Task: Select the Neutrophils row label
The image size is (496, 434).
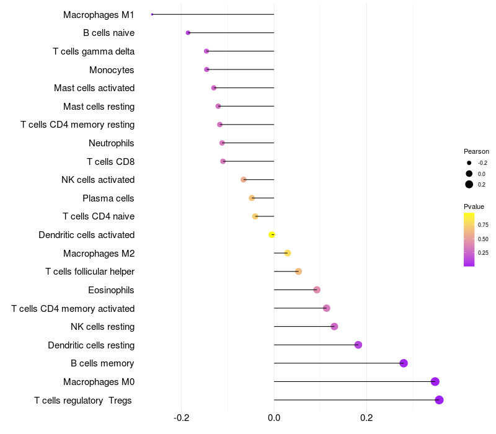Action: [112, 143]
